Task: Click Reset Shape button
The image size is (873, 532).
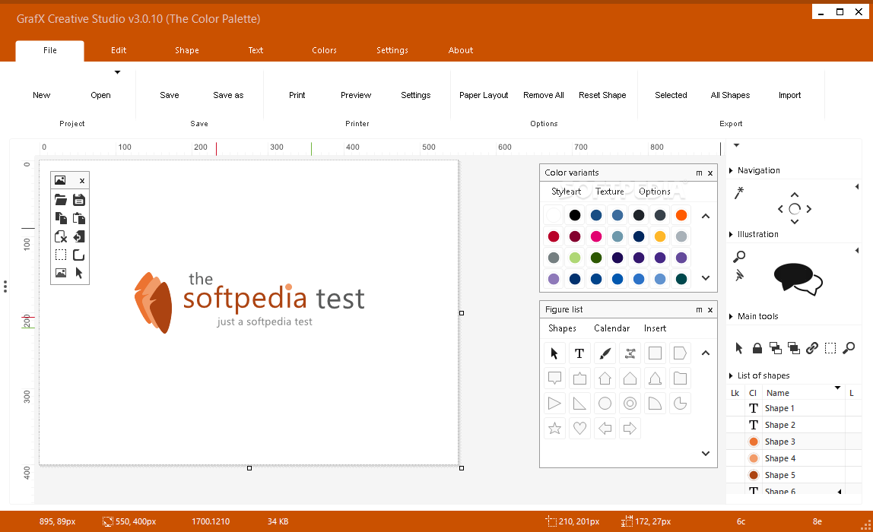Action: click(x=602, y=95)
